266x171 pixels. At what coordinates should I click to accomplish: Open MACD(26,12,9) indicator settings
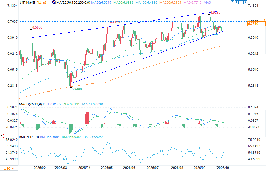click(30, 104)
